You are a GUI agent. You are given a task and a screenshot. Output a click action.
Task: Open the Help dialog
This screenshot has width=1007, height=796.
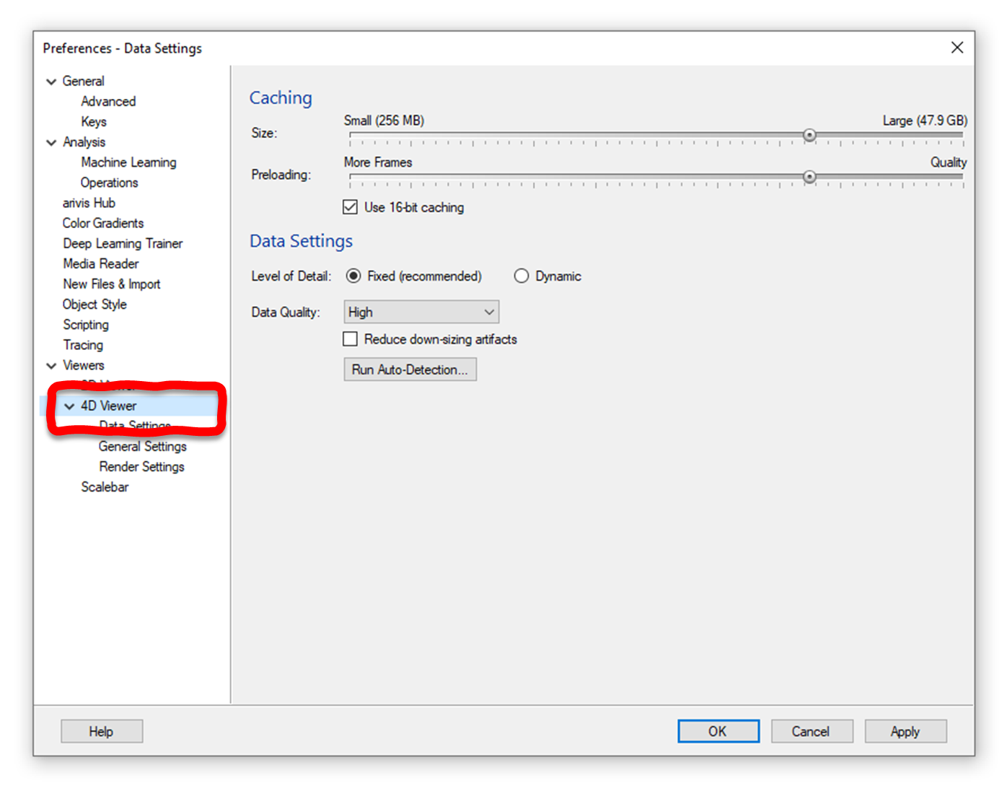point(101,730)
